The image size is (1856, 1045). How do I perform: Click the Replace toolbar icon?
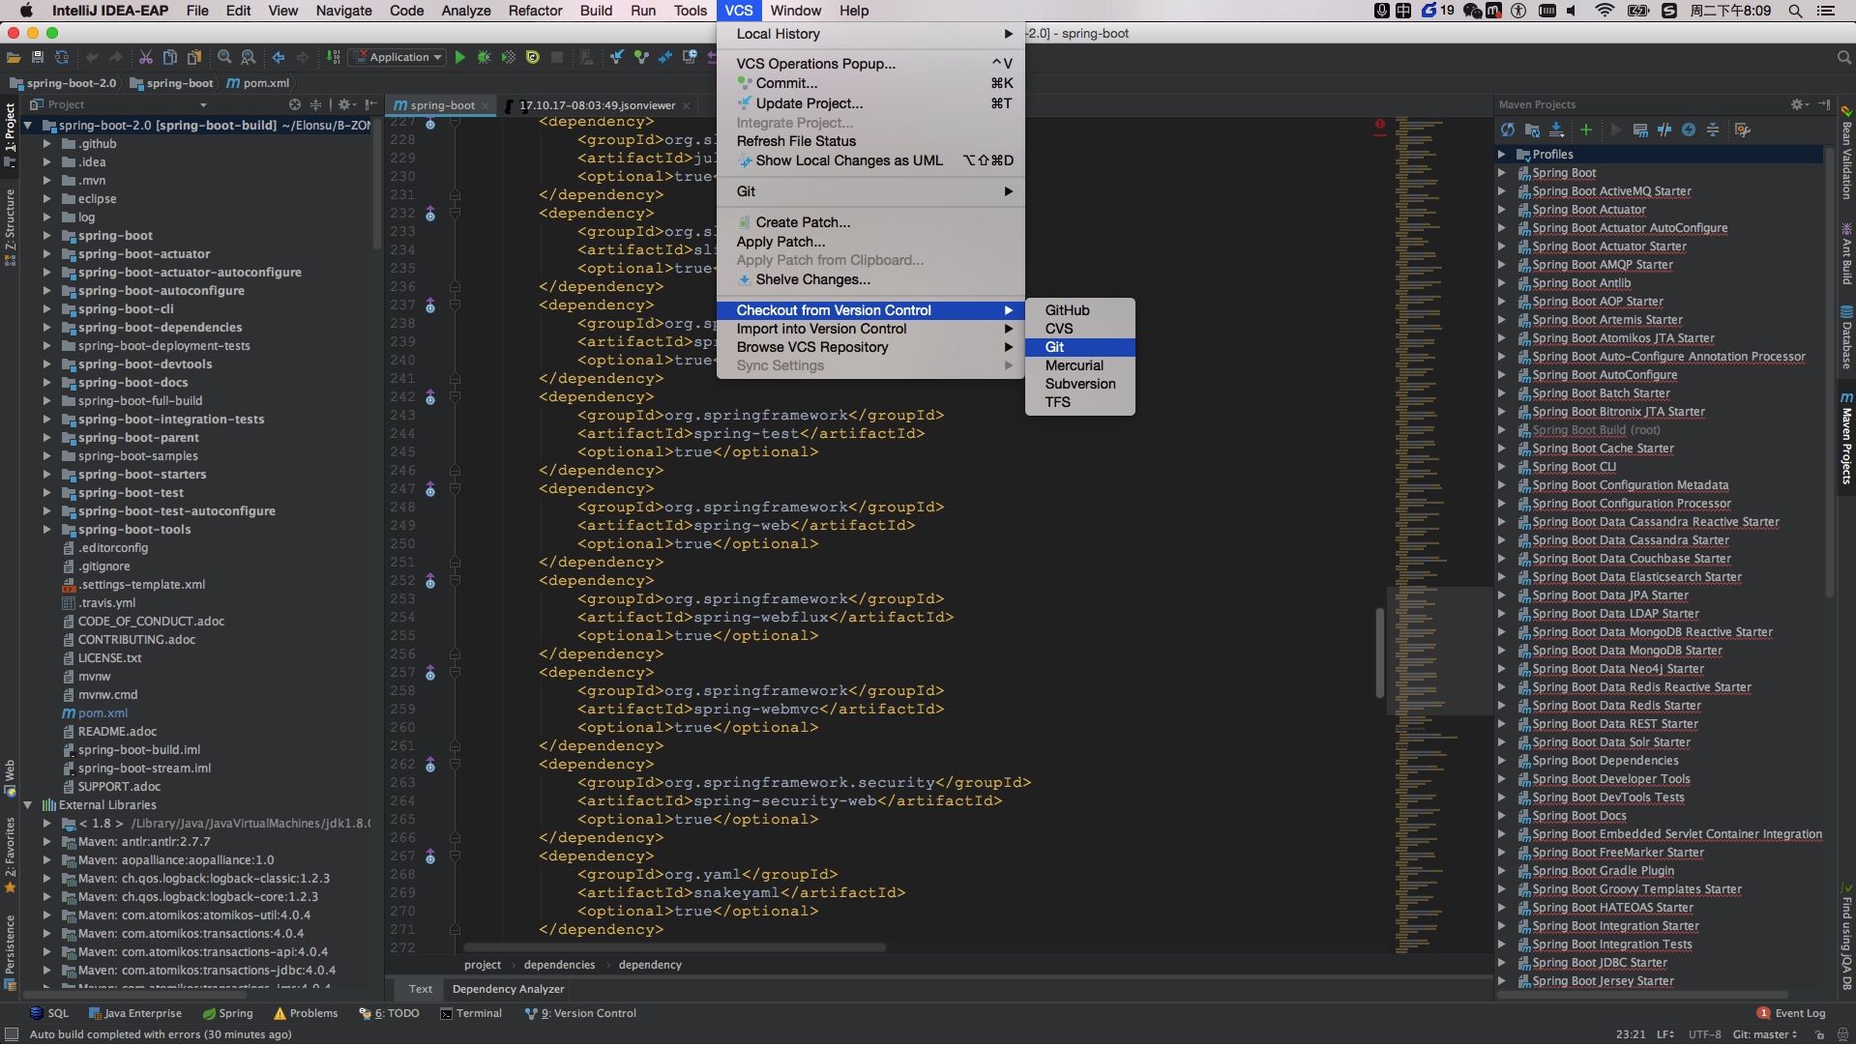point(249,57)
